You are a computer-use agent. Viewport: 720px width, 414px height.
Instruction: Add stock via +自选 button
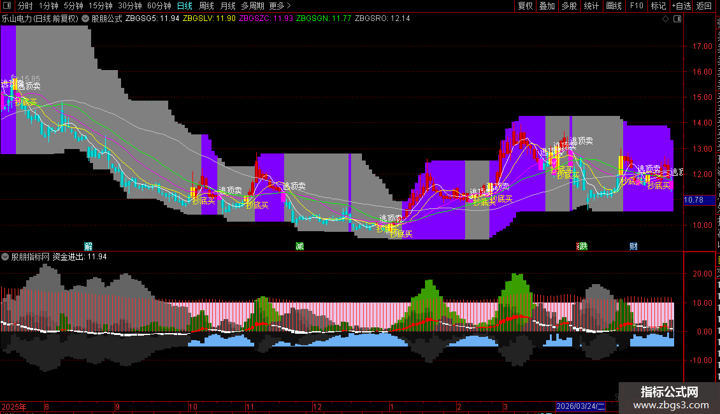[681, 6]
